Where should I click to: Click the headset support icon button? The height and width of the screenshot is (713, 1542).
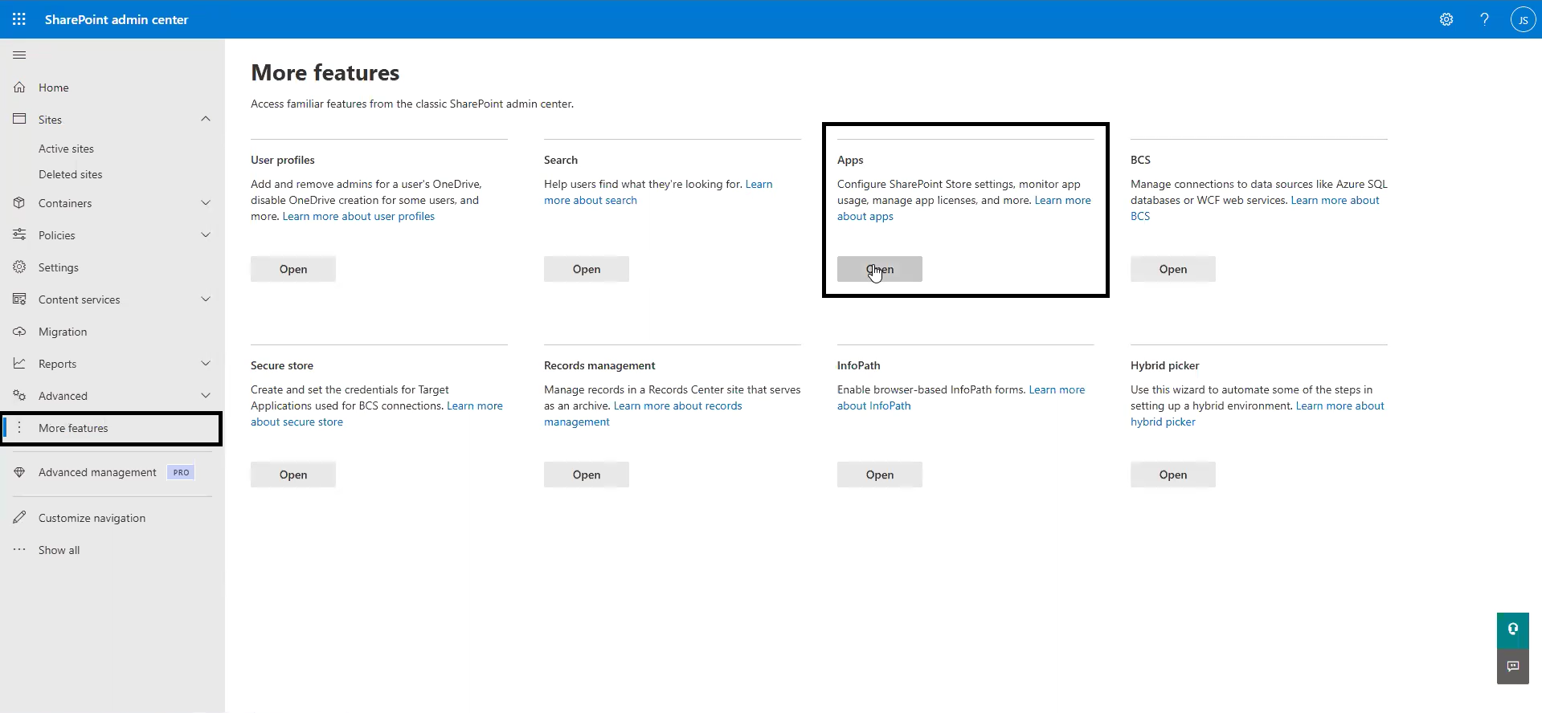(1512, 629)
